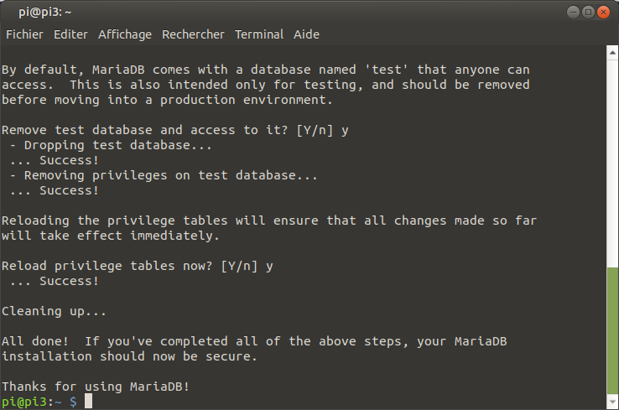619x410 pixels.
Task: Open the Aide menu
Action: click(x=306, y=34)
